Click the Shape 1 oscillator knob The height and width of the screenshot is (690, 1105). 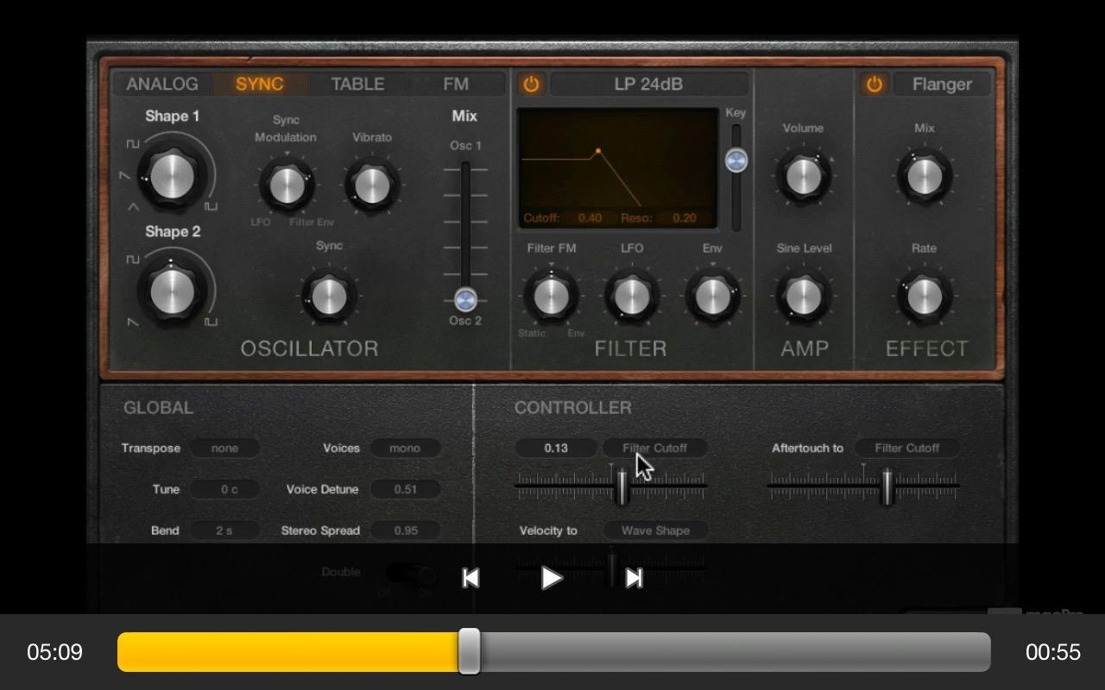[173, 175]
